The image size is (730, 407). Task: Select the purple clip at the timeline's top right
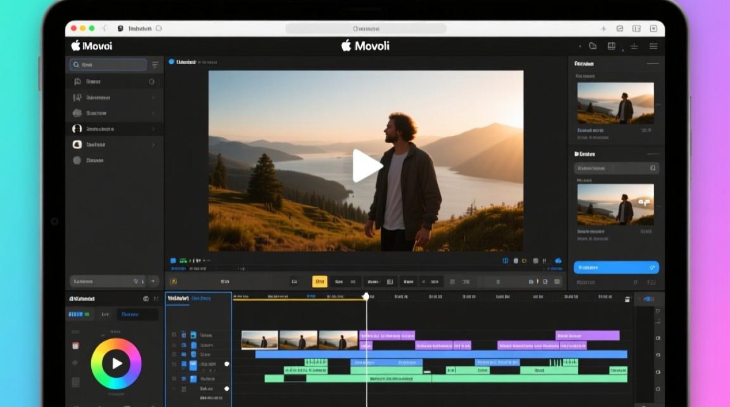click(x=587, y=335)
